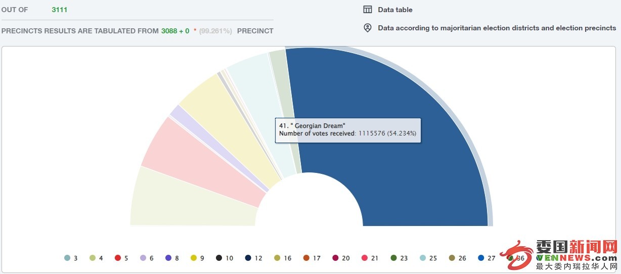Click the tabulated count 3088 + 0

coord(175,31)
